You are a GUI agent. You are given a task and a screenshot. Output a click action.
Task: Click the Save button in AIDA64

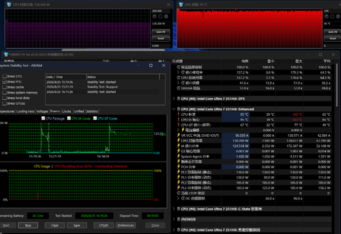pyautogui.click(x=77, y=225)
